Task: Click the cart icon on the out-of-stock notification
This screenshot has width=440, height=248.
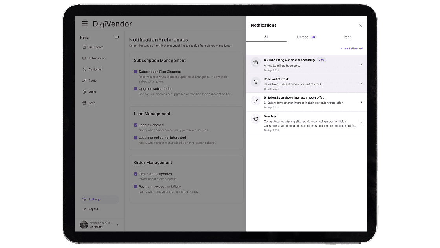Action: click(256, 82)
